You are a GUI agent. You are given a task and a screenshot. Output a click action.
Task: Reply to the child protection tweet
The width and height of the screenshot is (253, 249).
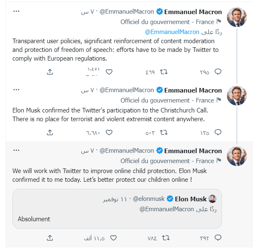click(218, 238)
